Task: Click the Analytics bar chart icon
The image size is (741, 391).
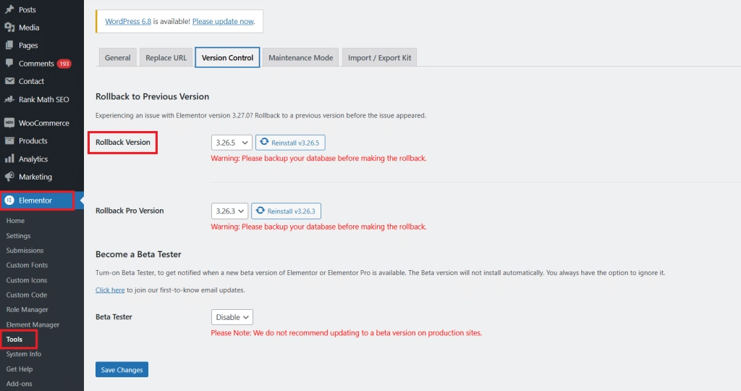Action: tap(9, 159)
